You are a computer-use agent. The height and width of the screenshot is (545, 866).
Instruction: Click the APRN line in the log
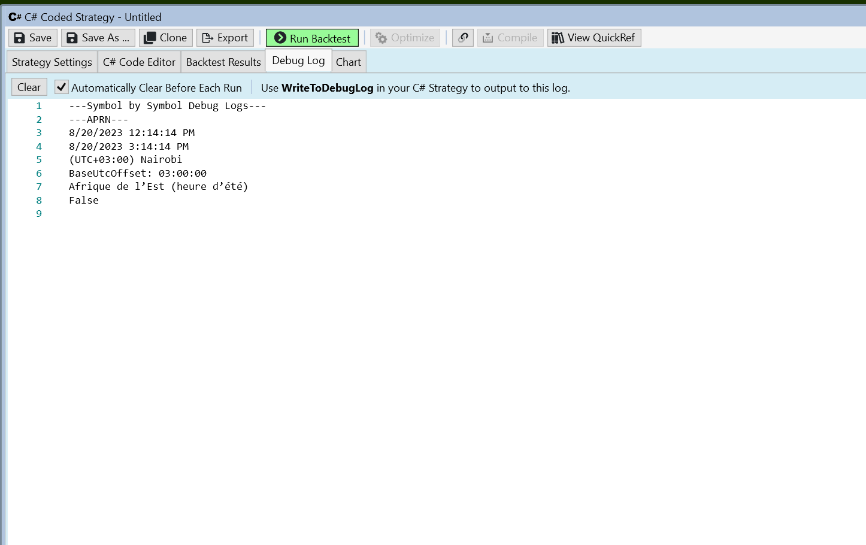98,119
